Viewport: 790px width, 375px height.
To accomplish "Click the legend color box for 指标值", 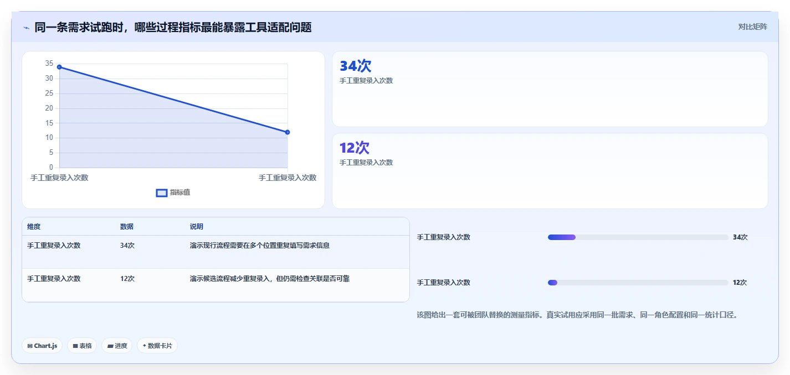I will (x=162, y=192).
